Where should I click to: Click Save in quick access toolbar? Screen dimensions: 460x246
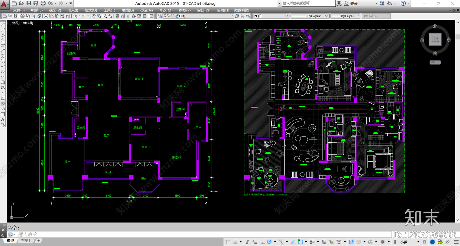coord(29,3)
